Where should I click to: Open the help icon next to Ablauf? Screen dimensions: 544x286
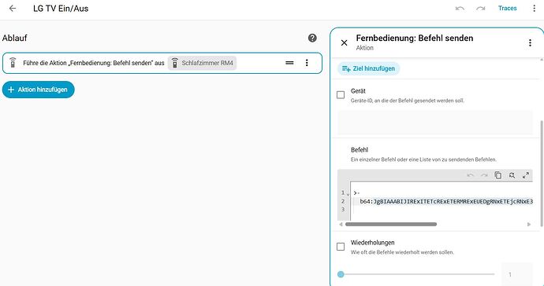[x=312, y=38]
